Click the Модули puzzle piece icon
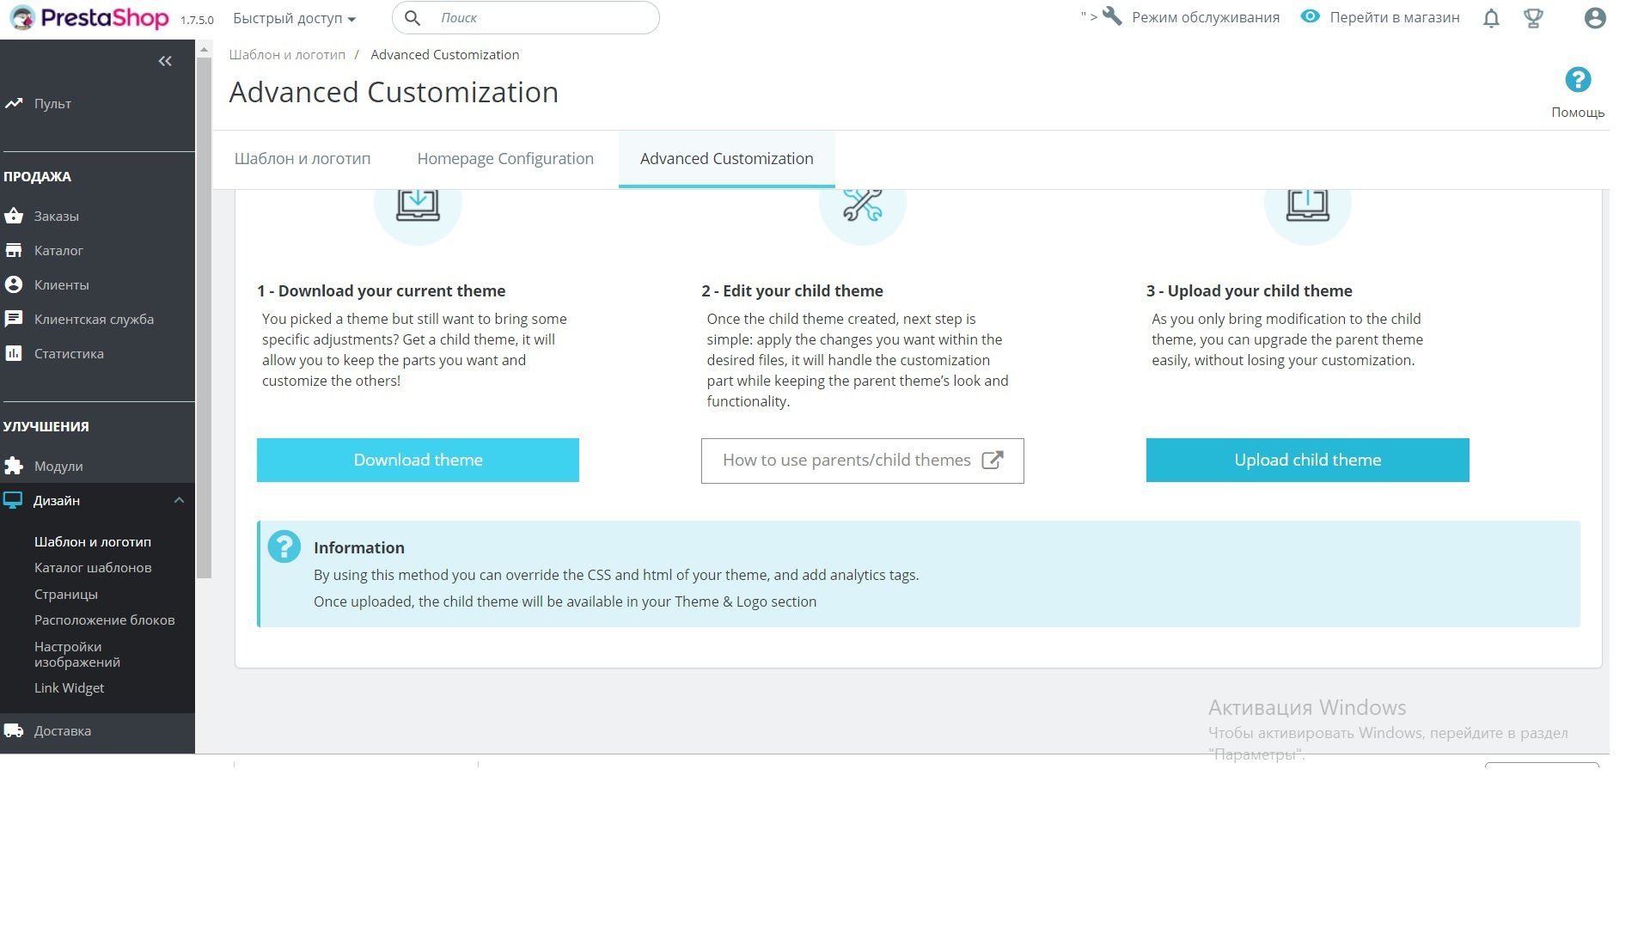1650x928 pixels. point(14,466)
